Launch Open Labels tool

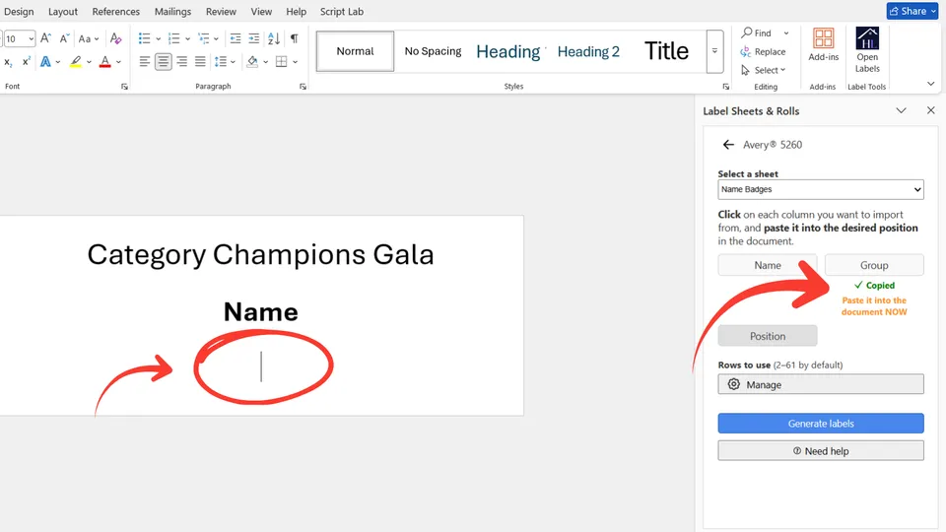point(867,50)
